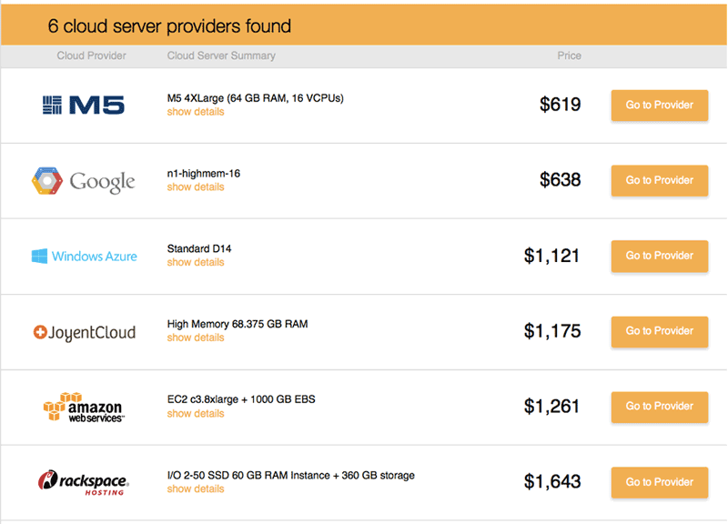This screenshot has height=524, width=728.
Task: Click the M5 provider logo
Action: 84,105
